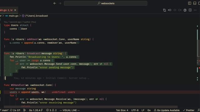Screen dimensions: 200x112
Task: Click gutter change marker at users line
Action: coord(0,92)
